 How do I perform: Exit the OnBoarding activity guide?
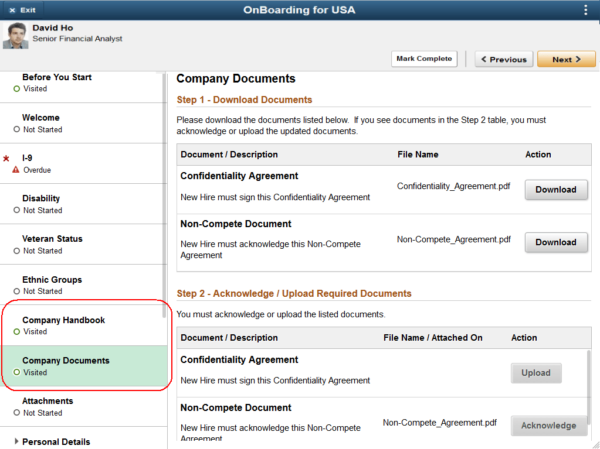click(x=22, y=10)
